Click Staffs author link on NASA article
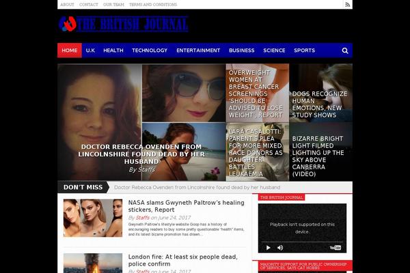Screen dimensions: 410x273 click(143, 218)
